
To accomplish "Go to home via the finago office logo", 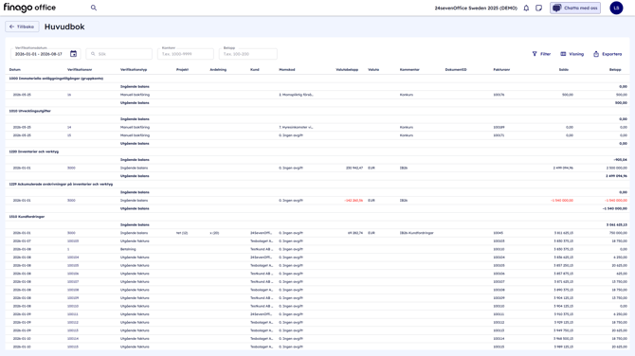I will [x=29, y=8].
